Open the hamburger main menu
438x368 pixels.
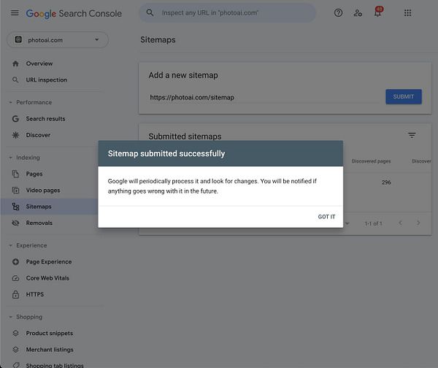[x=15, y=13]
